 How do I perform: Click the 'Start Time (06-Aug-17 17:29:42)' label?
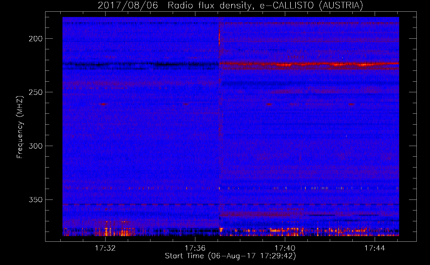click(x=230, y=256)
